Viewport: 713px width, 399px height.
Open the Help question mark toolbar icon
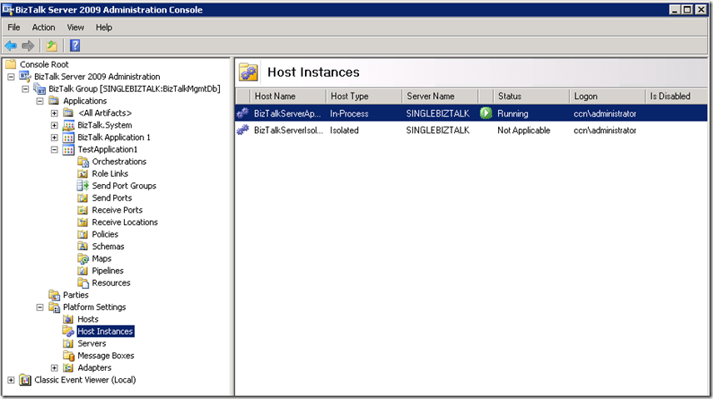pyautogui.click(x=75, y=46)
